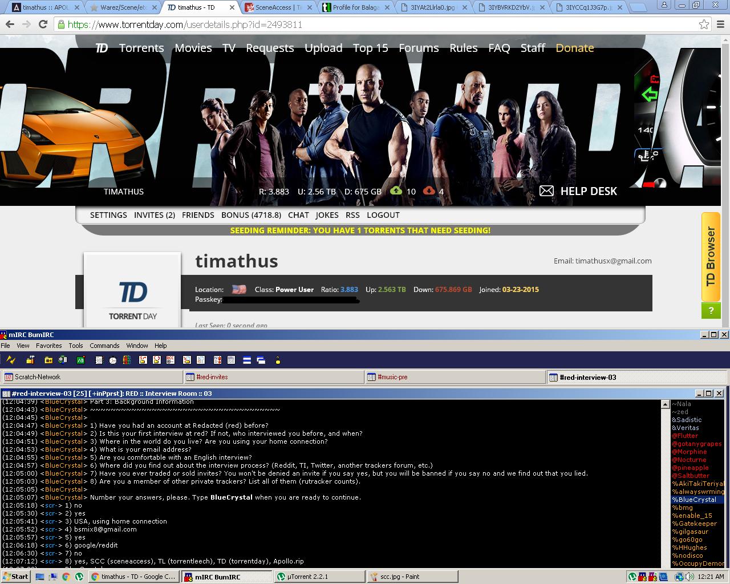Click TD logo in site navigation
Viewport: 730px width, 584px height.
(102, 48)
